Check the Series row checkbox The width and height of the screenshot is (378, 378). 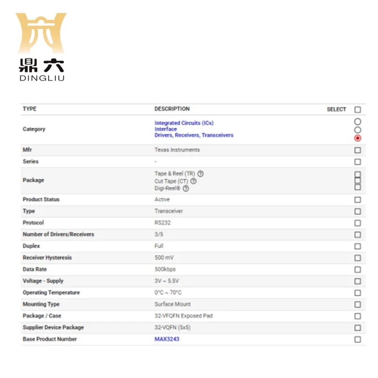pyautogui.click(x=358, y=162)
